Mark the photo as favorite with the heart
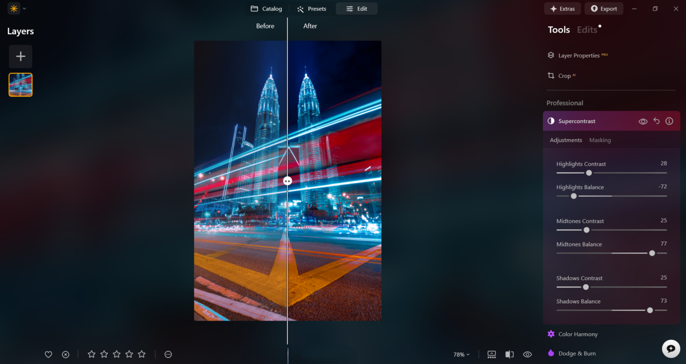This screenshot has height=364, width=686. (49, 354)
